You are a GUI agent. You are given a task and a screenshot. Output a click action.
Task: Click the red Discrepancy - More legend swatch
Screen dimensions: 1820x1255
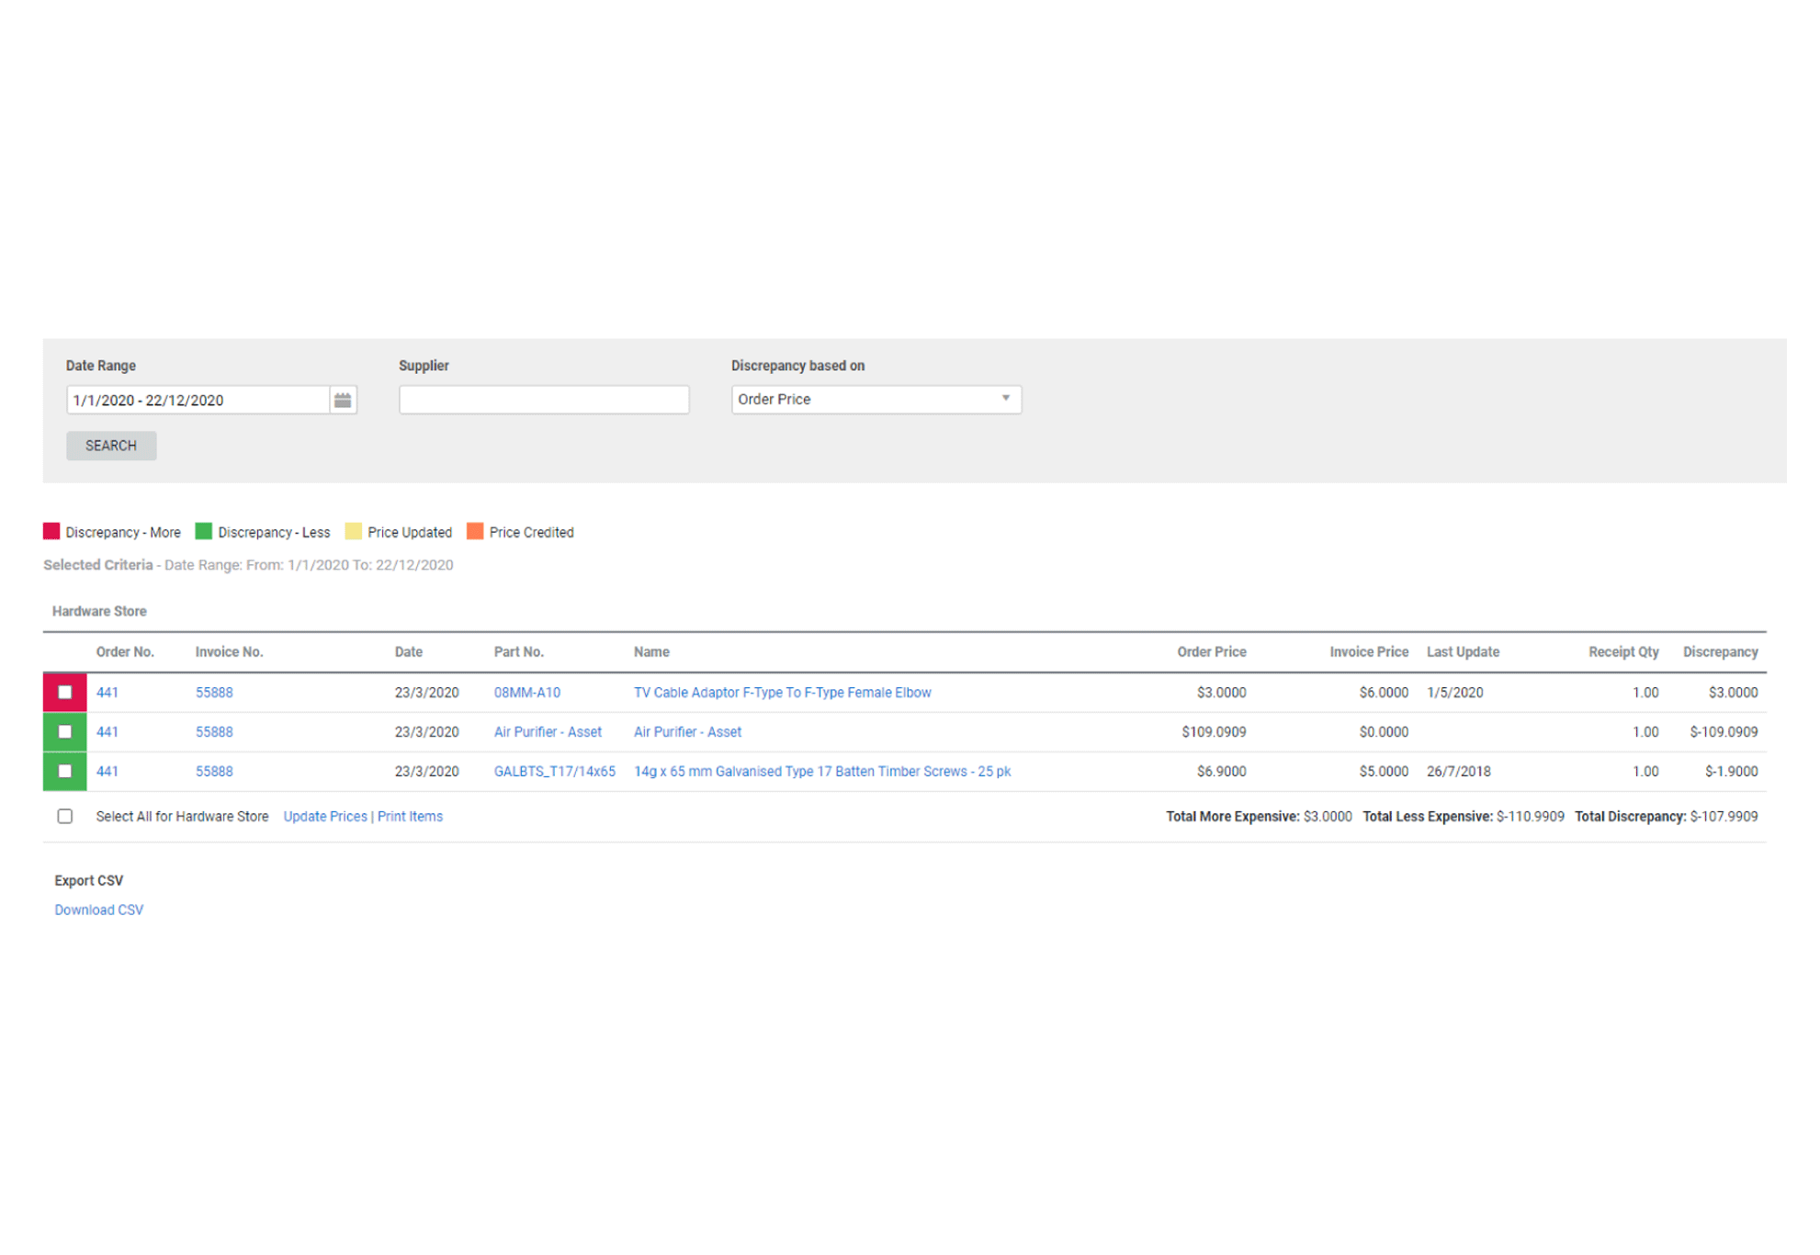point(51,532)
